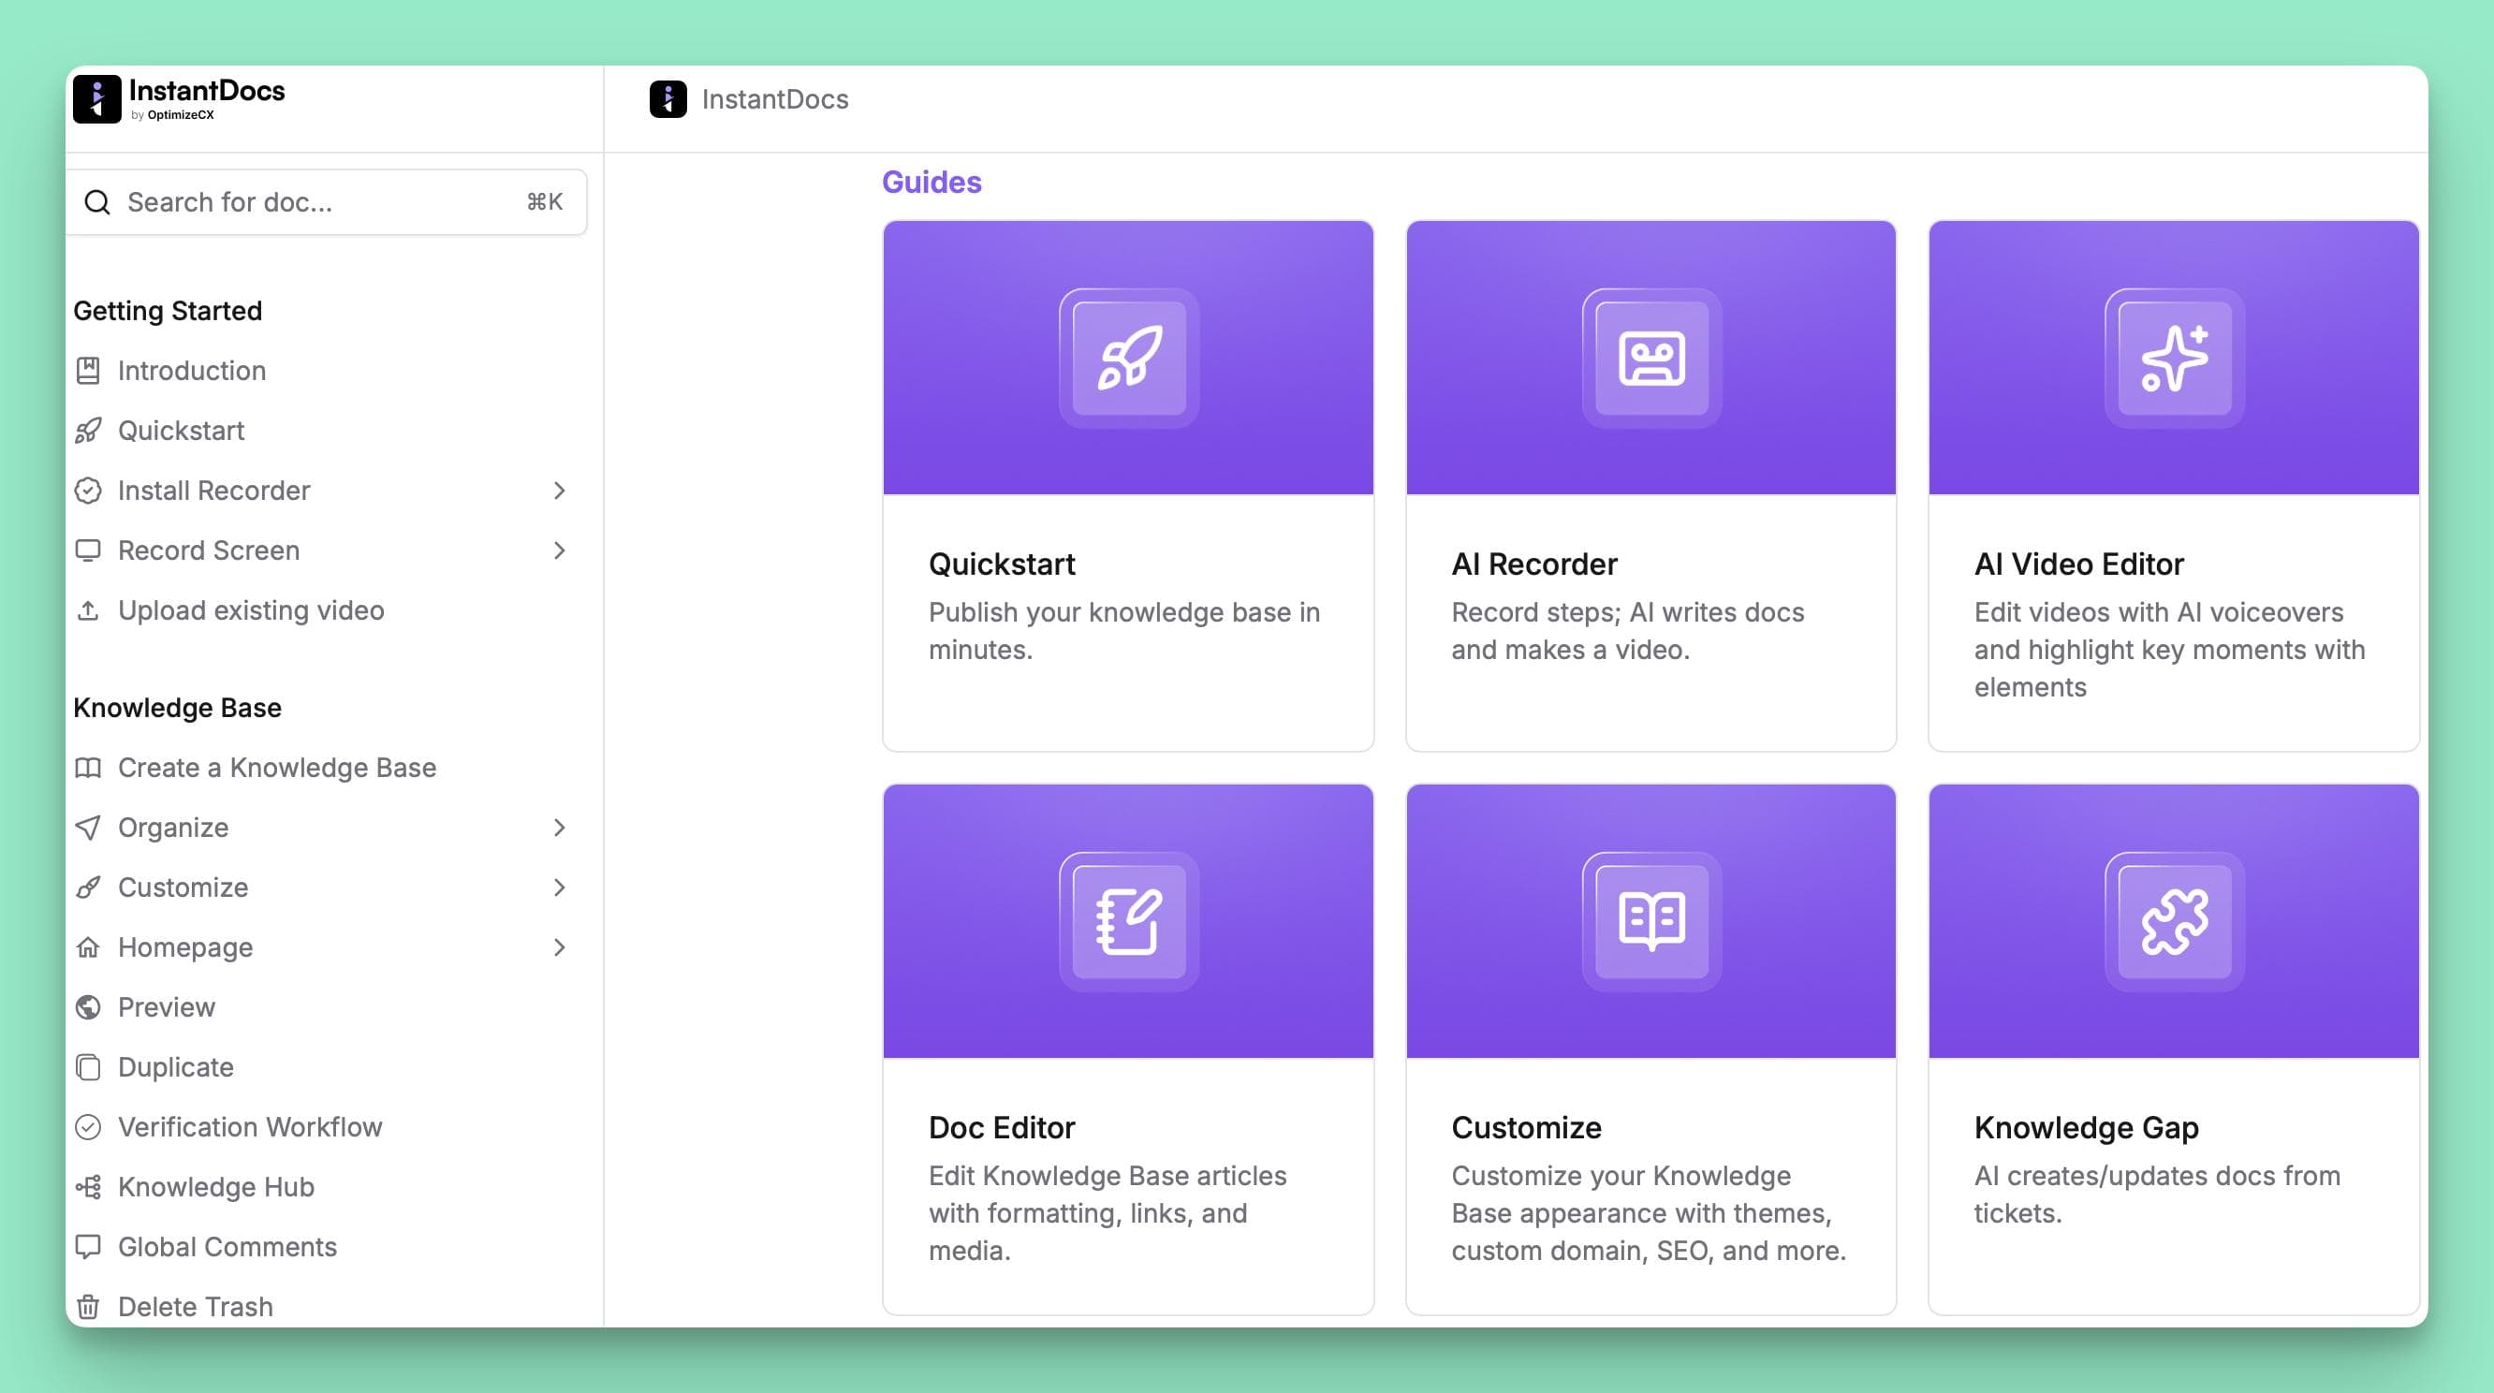Click the upload icon beside Upload existing video
Image resolution: width=2494 pixels, height=1393 pixels.
(x=89, y=609)
